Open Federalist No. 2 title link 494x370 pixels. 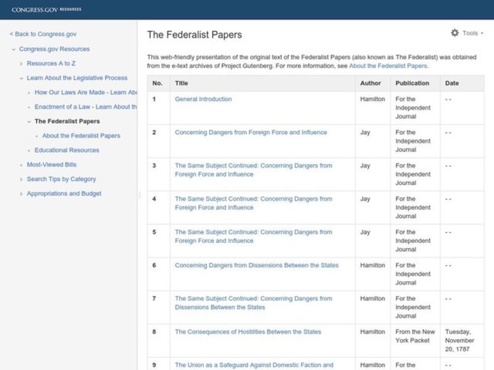click(251, 133)
